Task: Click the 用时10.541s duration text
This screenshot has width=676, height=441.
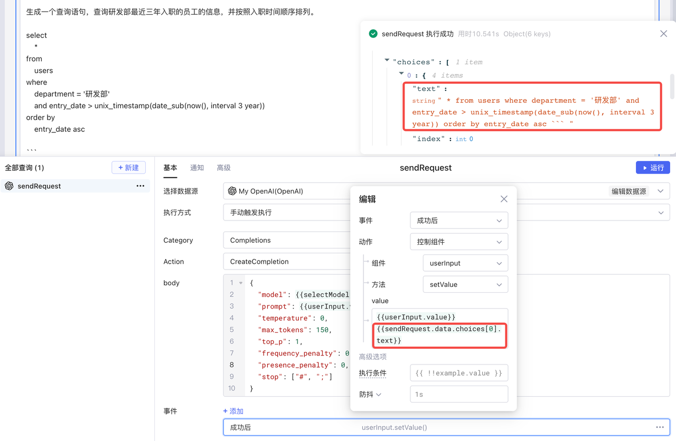Action: pos(478,34)
